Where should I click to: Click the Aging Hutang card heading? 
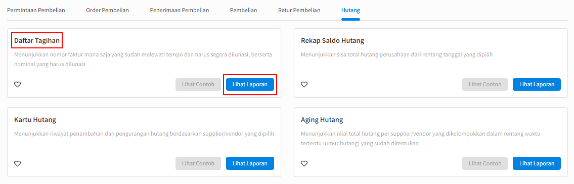(x=322, y=120)
